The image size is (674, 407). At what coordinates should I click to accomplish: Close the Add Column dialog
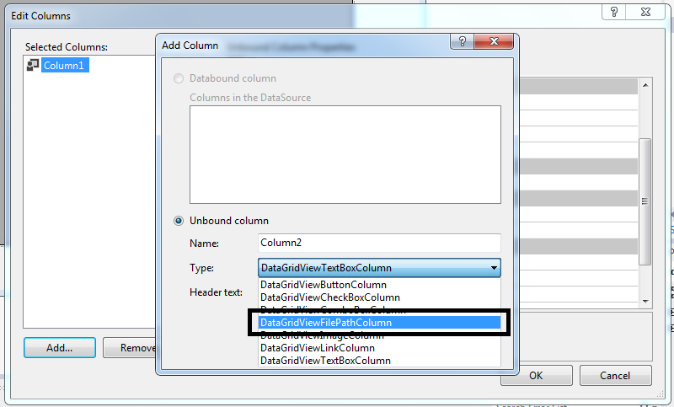pos(494,41)
